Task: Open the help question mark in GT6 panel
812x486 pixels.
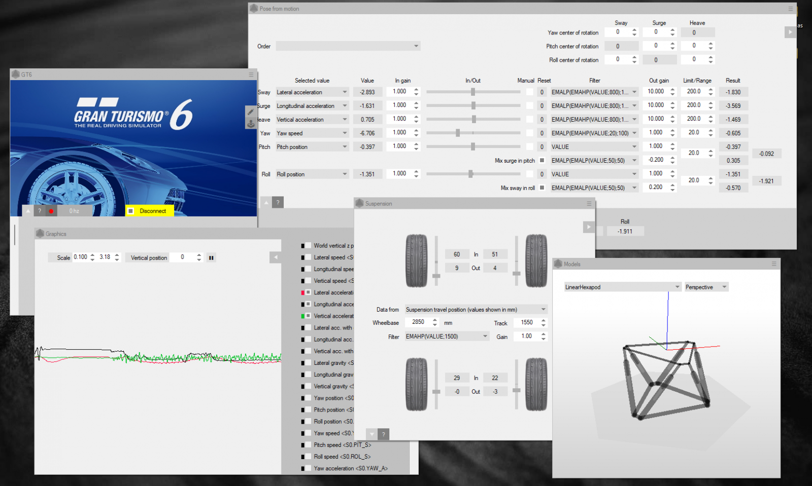Action: coord(40,211)
